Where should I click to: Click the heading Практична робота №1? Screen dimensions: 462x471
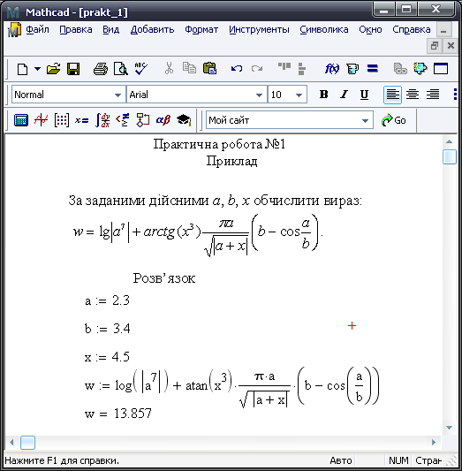point(219,145)
